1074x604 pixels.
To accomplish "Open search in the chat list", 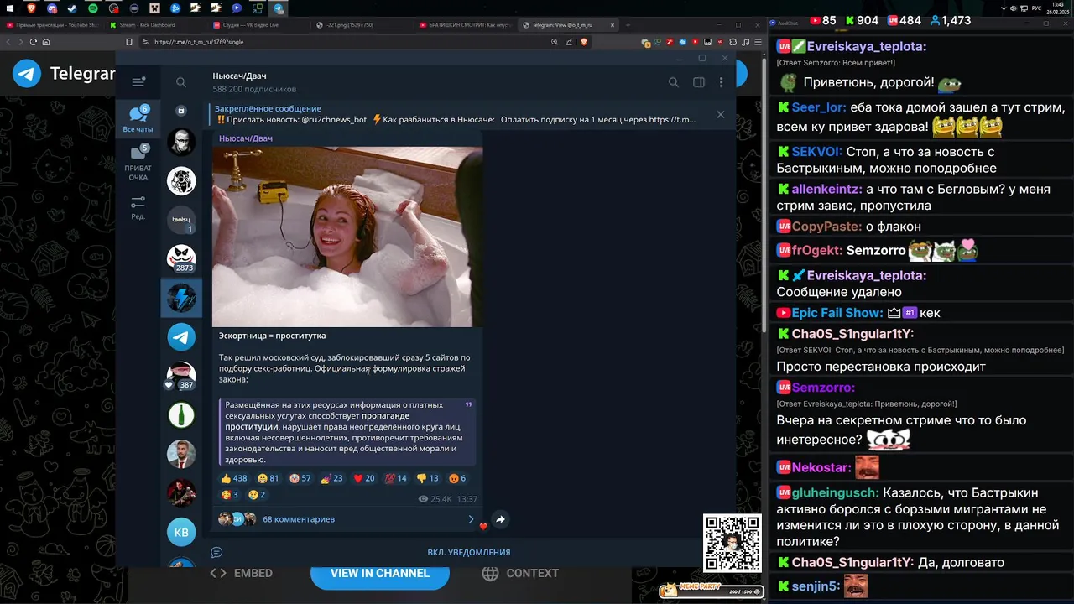I will pyautogui.click(x=181, y=82).
